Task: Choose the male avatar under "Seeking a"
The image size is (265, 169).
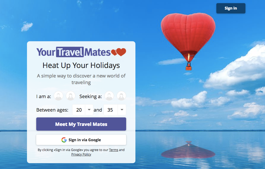Action: (109, 96)
